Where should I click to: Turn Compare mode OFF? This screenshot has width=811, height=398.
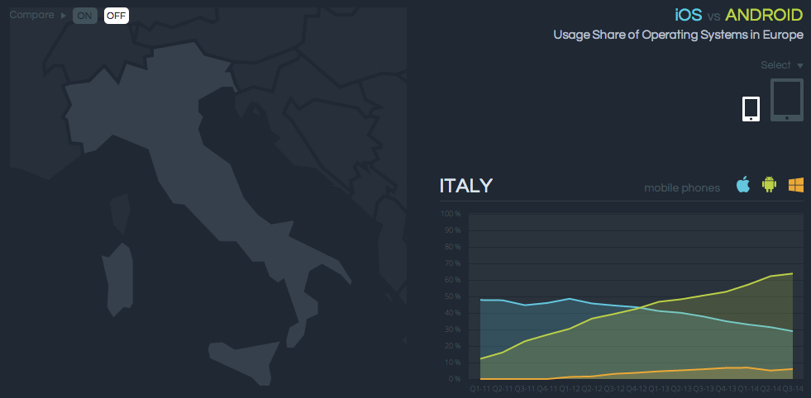coord(116,16)
